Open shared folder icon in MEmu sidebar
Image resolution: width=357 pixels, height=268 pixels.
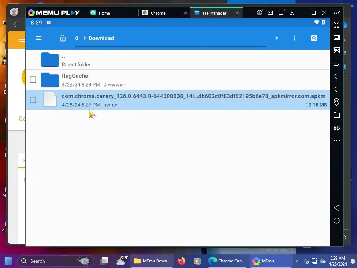point(336,115)
